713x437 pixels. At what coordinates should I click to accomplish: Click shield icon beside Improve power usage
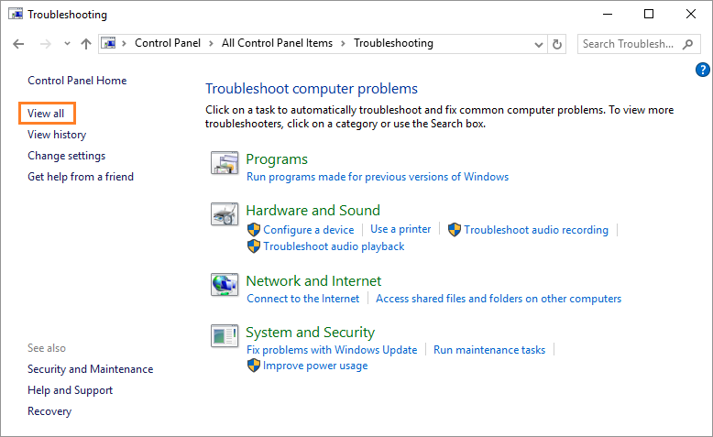coord(254,366)
